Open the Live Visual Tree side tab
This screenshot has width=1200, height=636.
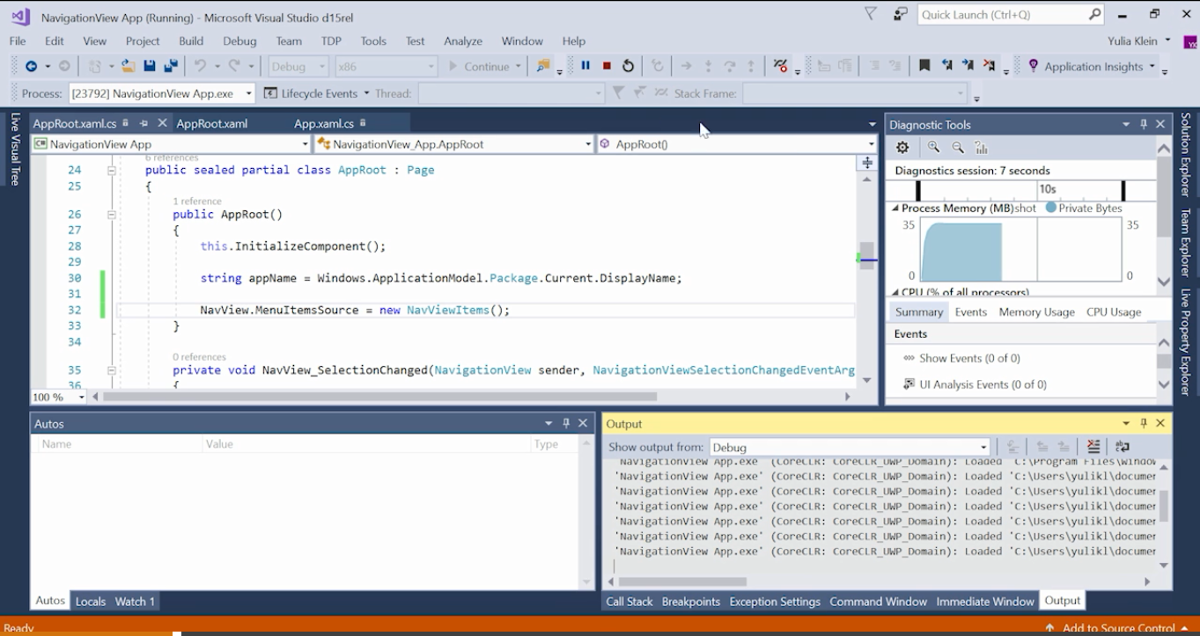(x=14, y=149)
